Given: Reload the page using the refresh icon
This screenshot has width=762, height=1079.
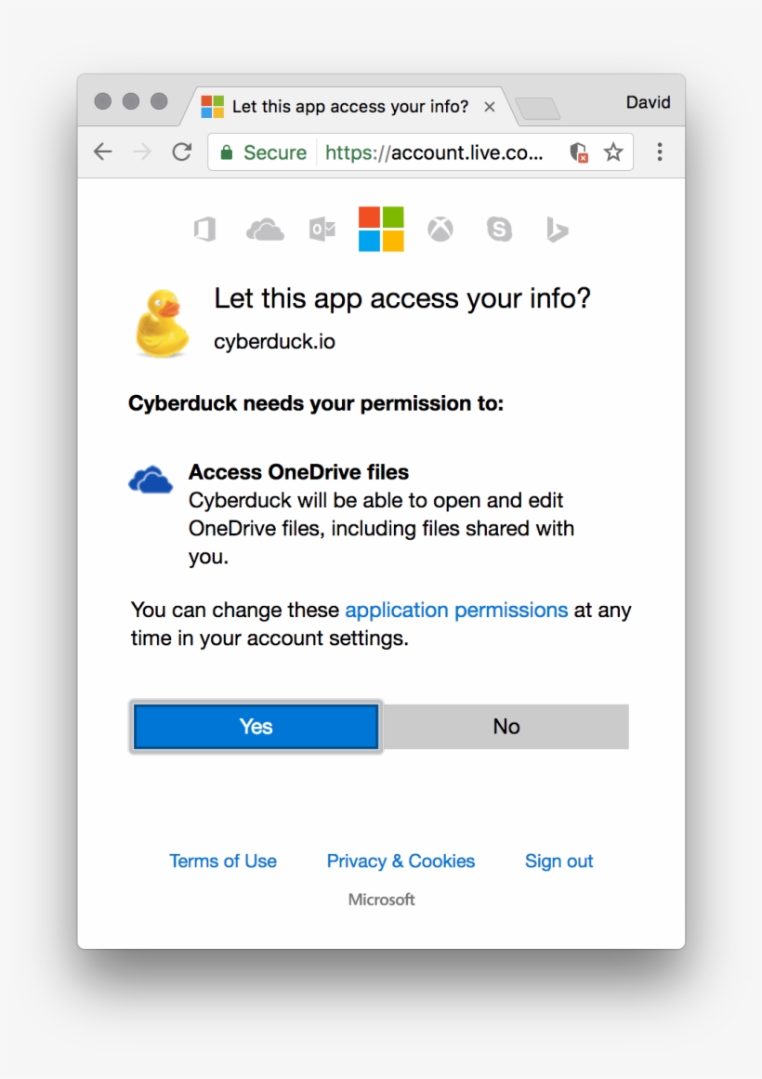Looking at the screenshot, I should (x=182, y=151).
